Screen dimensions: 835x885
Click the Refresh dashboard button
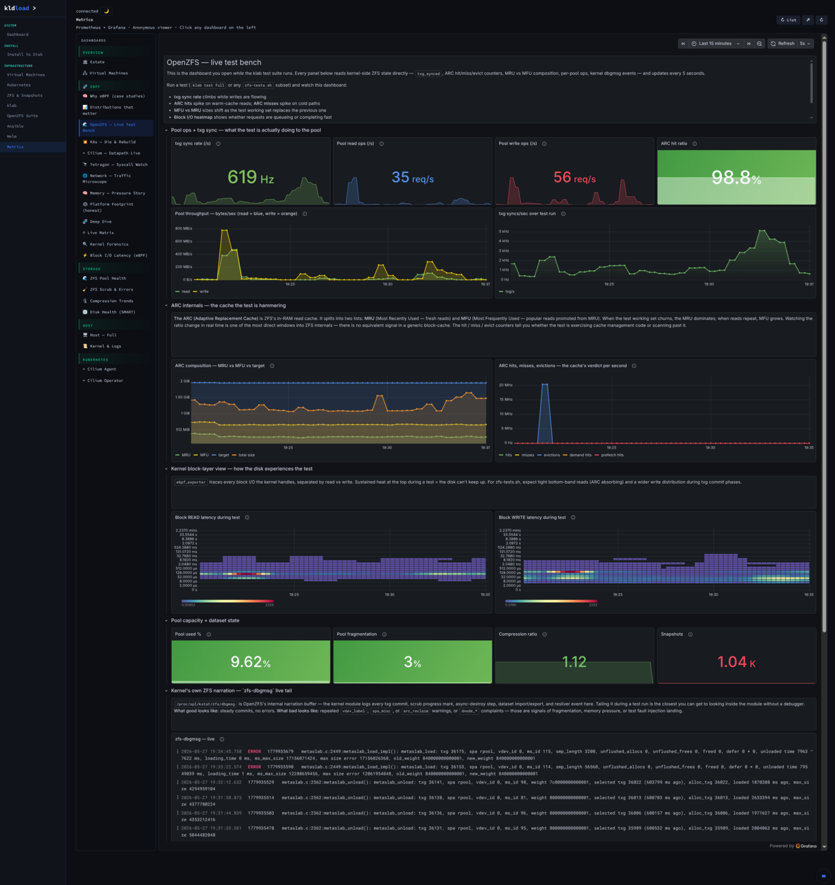(x=783, y=44)
